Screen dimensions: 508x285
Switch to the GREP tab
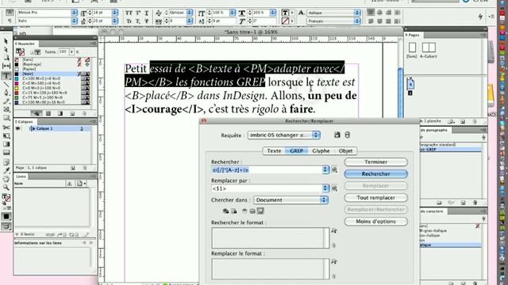(x=296, y=151)
